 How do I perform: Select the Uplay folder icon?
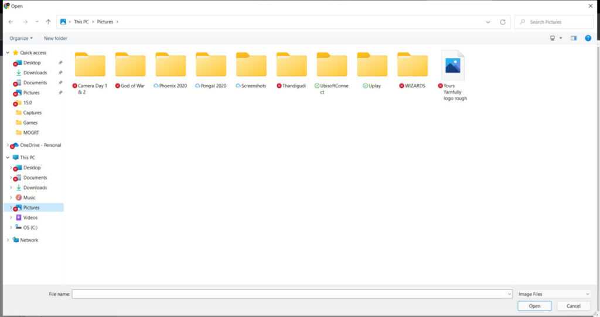[372, 64]
